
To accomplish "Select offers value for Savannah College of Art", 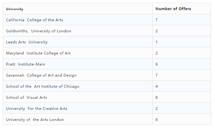I will point(157,75).
